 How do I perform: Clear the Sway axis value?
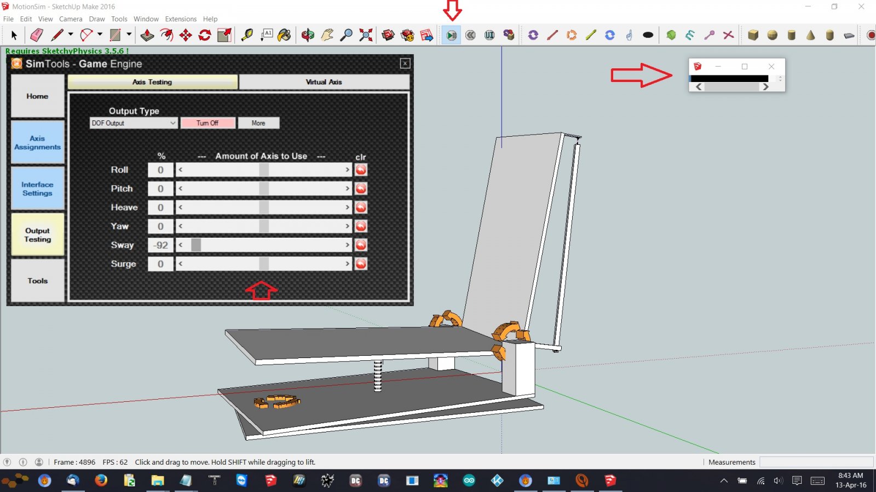coord(361,245)
